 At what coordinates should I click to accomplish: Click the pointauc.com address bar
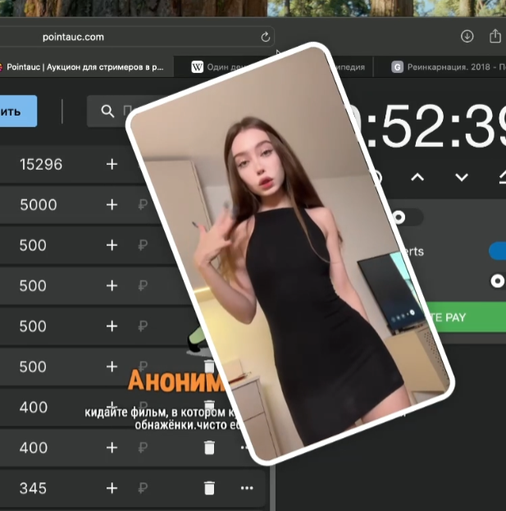(137, 37)
